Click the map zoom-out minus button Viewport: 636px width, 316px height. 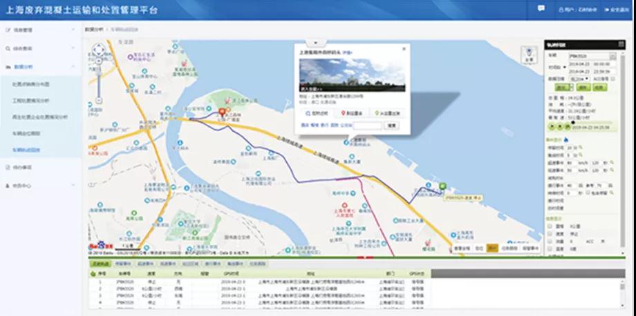coord(100,99)
